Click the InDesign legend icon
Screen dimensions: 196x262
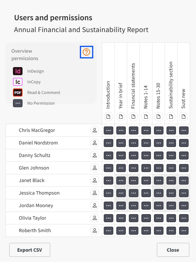coord(18,71)
